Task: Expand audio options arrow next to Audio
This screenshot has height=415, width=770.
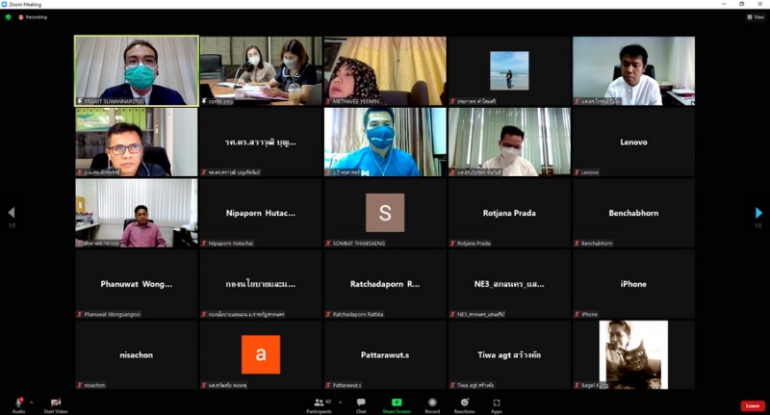Action: point(31,402)
